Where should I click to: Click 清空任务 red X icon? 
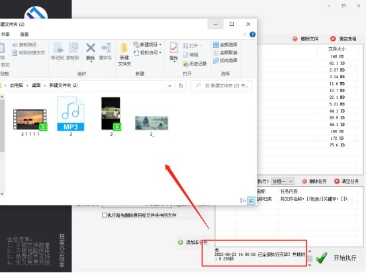pos(337,181)
